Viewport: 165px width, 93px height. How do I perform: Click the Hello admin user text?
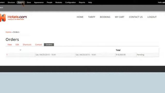coord(161,2)
